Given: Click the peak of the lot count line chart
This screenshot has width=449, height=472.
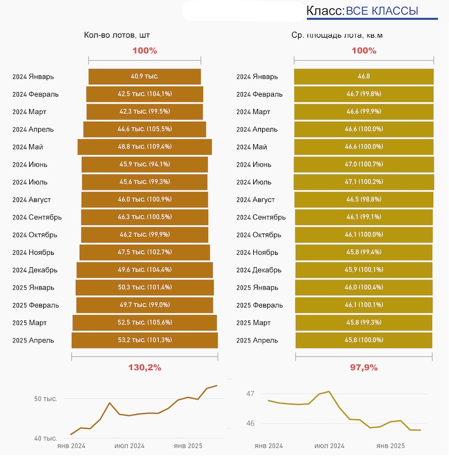Looking at the screenshot, I should pyautogui.click(x=217, y=386).
